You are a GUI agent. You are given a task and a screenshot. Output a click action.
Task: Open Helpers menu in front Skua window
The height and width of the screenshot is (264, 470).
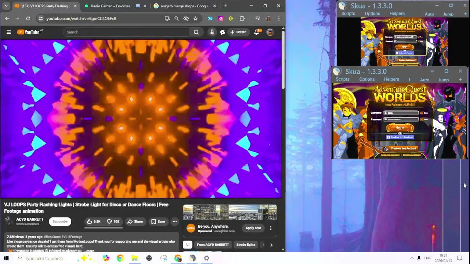[x=391, y=79]
